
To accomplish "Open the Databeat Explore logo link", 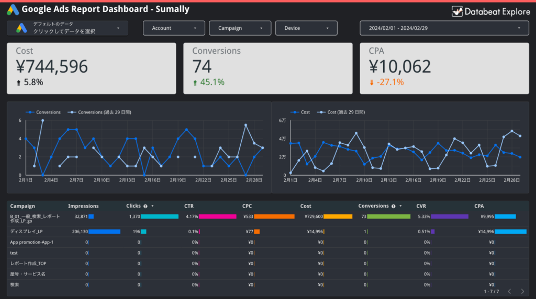I will pos(491,11).
